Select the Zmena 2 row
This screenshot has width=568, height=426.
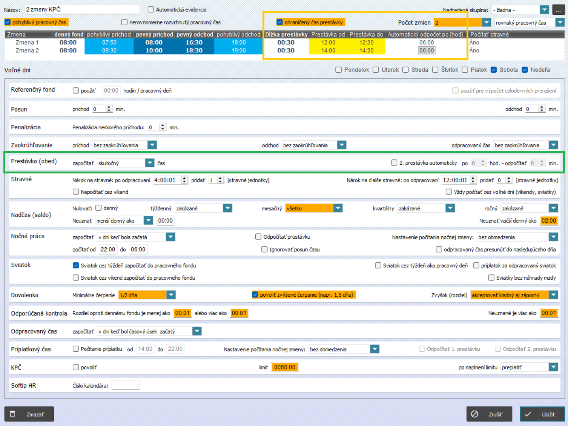point(27,51)
